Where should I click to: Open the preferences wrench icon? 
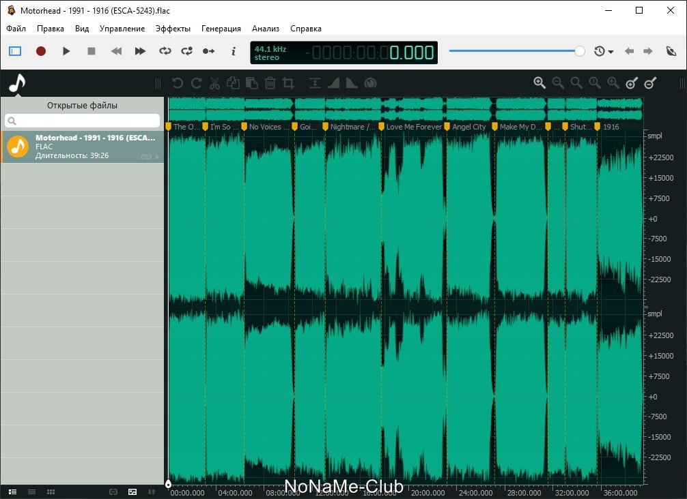671,51
